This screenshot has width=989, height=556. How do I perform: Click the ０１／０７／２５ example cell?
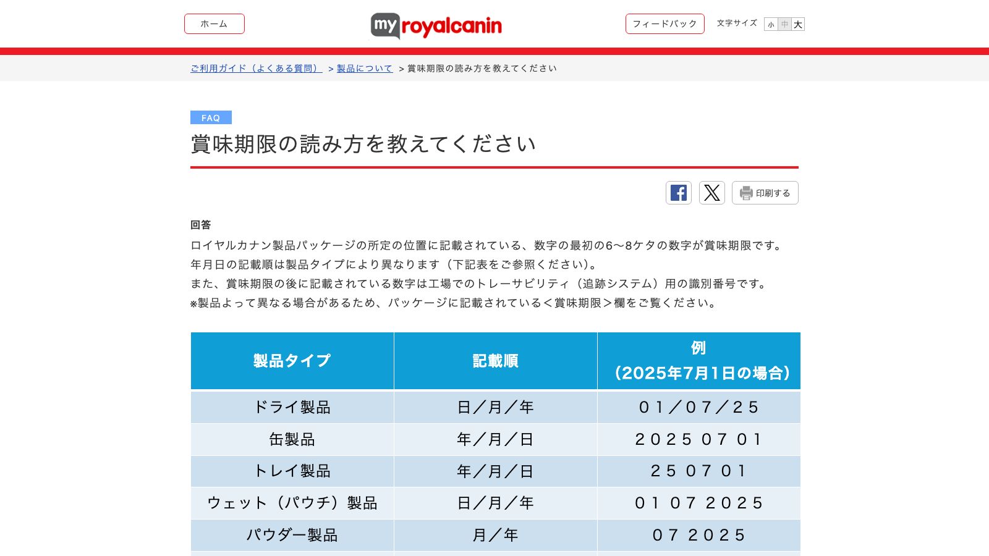pos(699,407)
